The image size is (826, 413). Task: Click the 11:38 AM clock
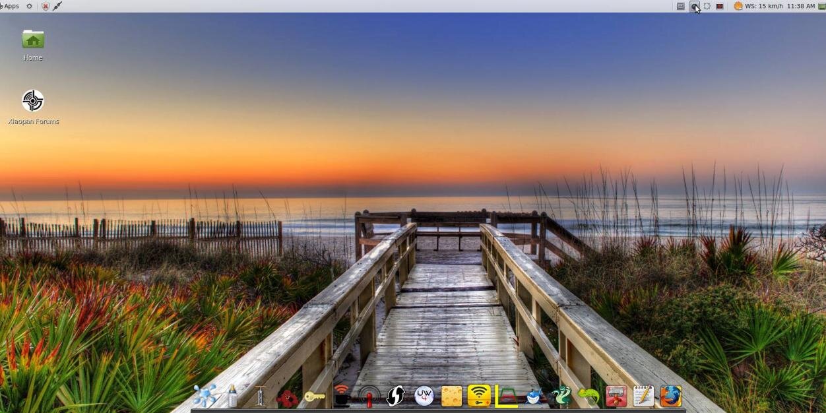(801, 6)
